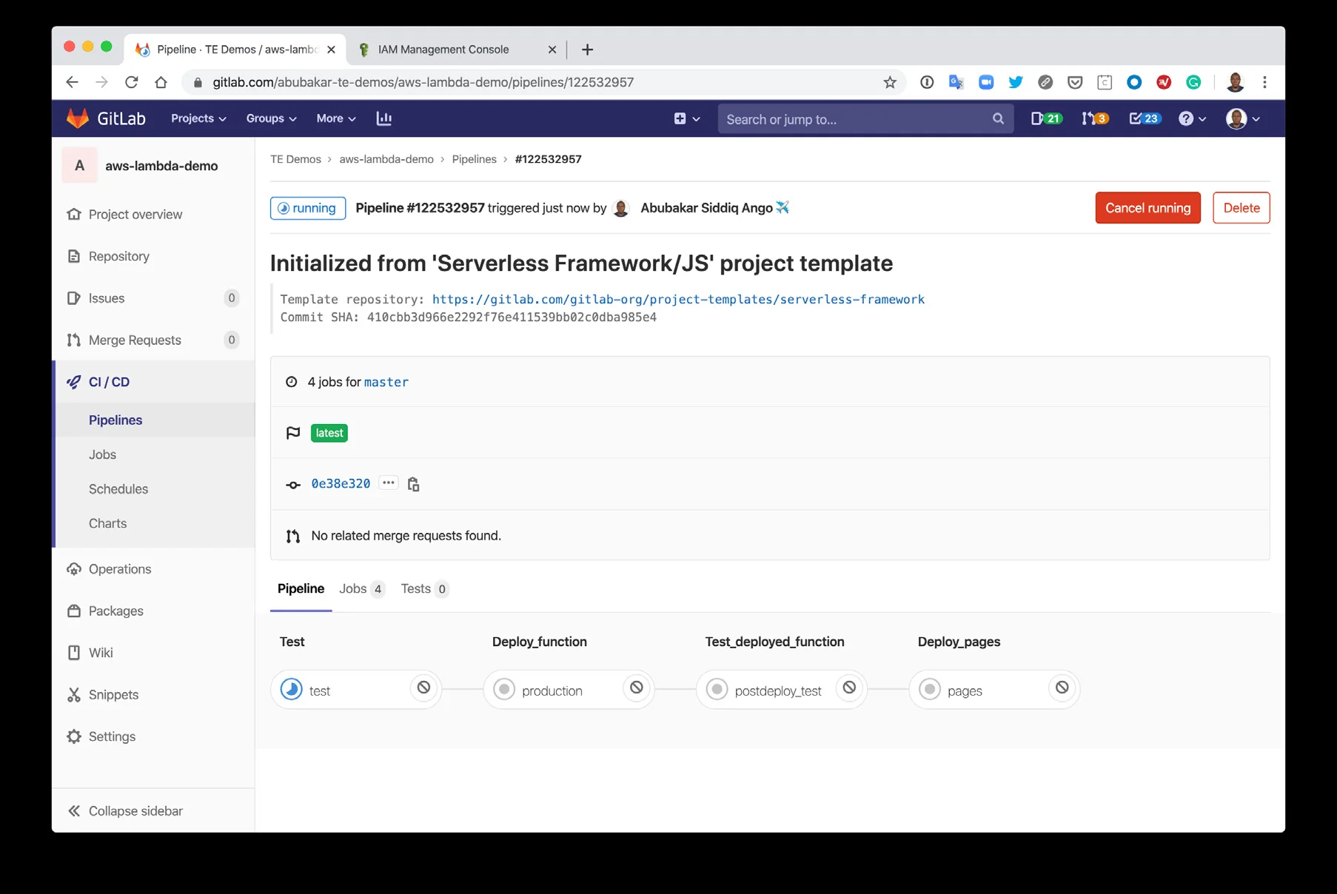The width and height of the screenshot is (1337, 894).
Task: Click the Search or jump to field
Action: (x=855, y=119)
